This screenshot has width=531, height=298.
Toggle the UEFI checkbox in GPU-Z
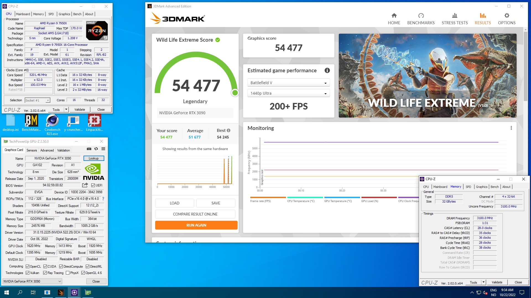pyautogui.click(x=93, y=185)
